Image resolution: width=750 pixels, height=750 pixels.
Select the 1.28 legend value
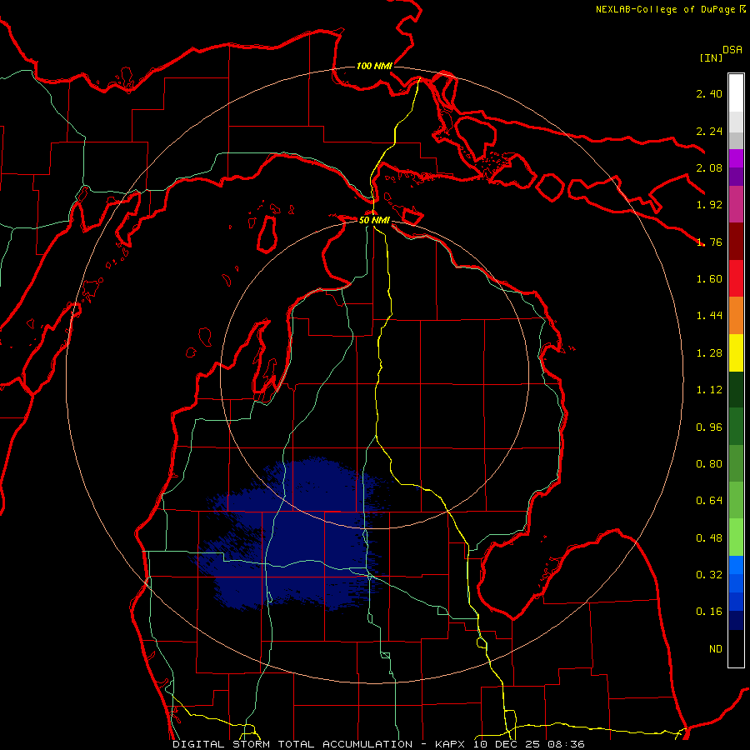(709, 353)
